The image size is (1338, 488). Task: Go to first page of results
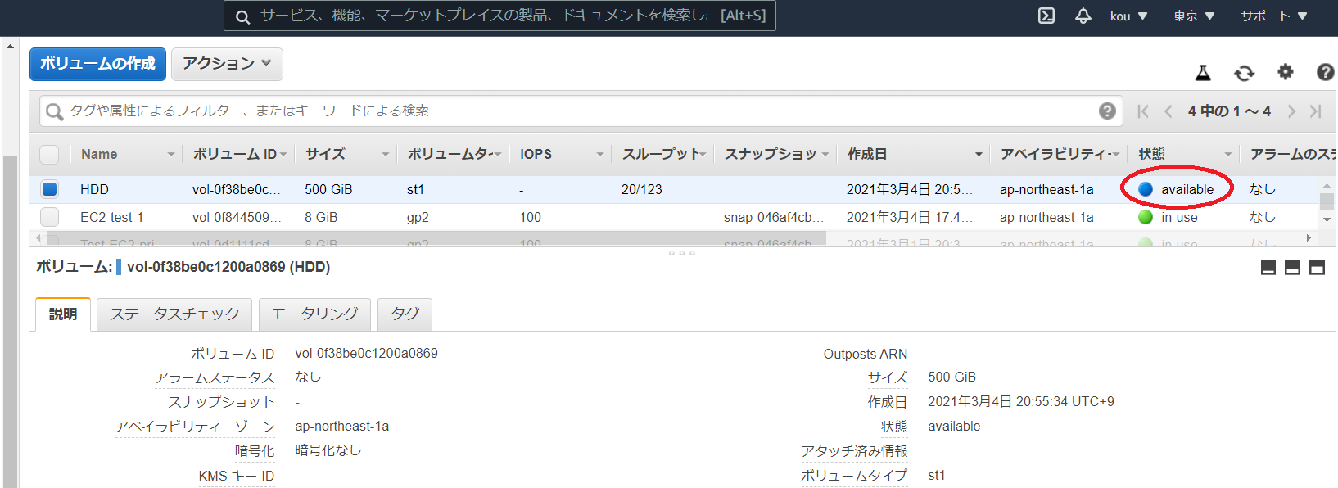point(1143,111)
